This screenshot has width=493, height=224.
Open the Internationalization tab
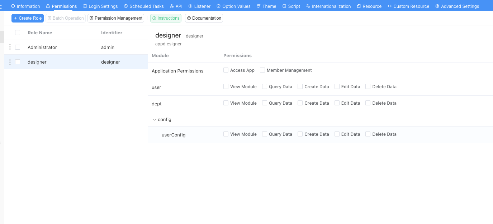[328, 6]
